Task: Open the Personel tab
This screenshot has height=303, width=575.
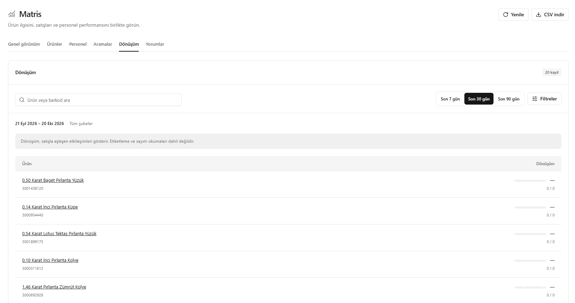Action: (x=78, y=44)
